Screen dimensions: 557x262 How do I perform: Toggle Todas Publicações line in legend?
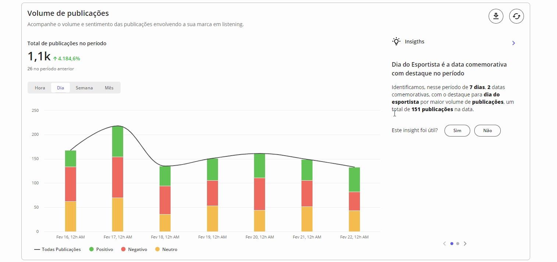tap(57, 249)
